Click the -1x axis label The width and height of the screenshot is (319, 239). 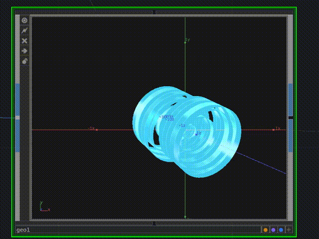[92, 128]
